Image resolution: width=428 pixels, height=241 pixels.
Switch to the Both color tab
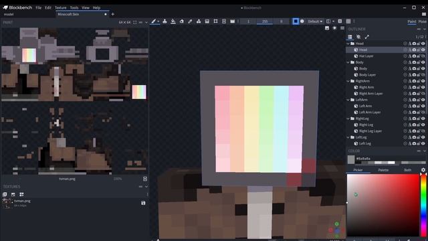(407, 170)
